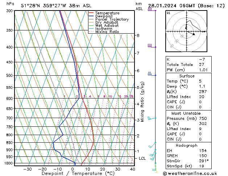Click the surface theta-e value 287
This screenshot has height=176, width=228.
click(x=203, y=92)
